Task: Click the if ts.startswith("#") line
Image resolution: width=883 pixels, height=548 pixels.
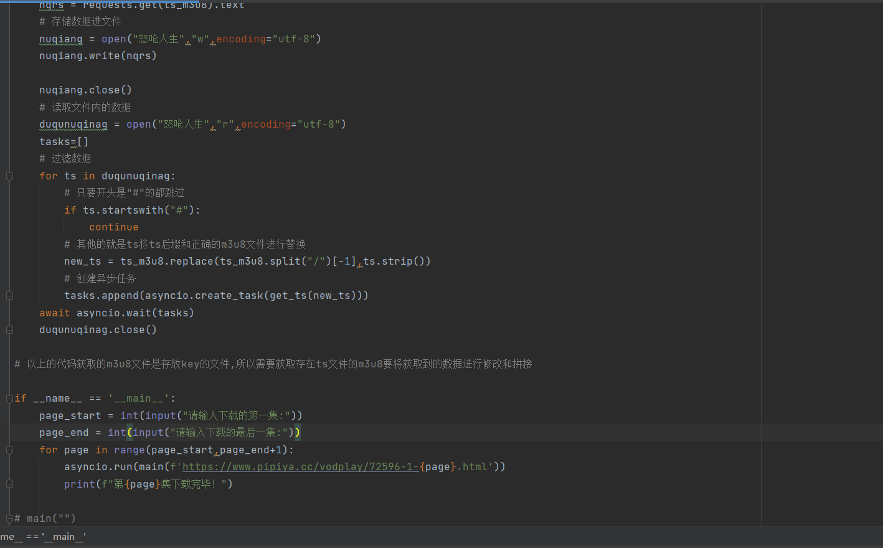Action: click(132, 210)
